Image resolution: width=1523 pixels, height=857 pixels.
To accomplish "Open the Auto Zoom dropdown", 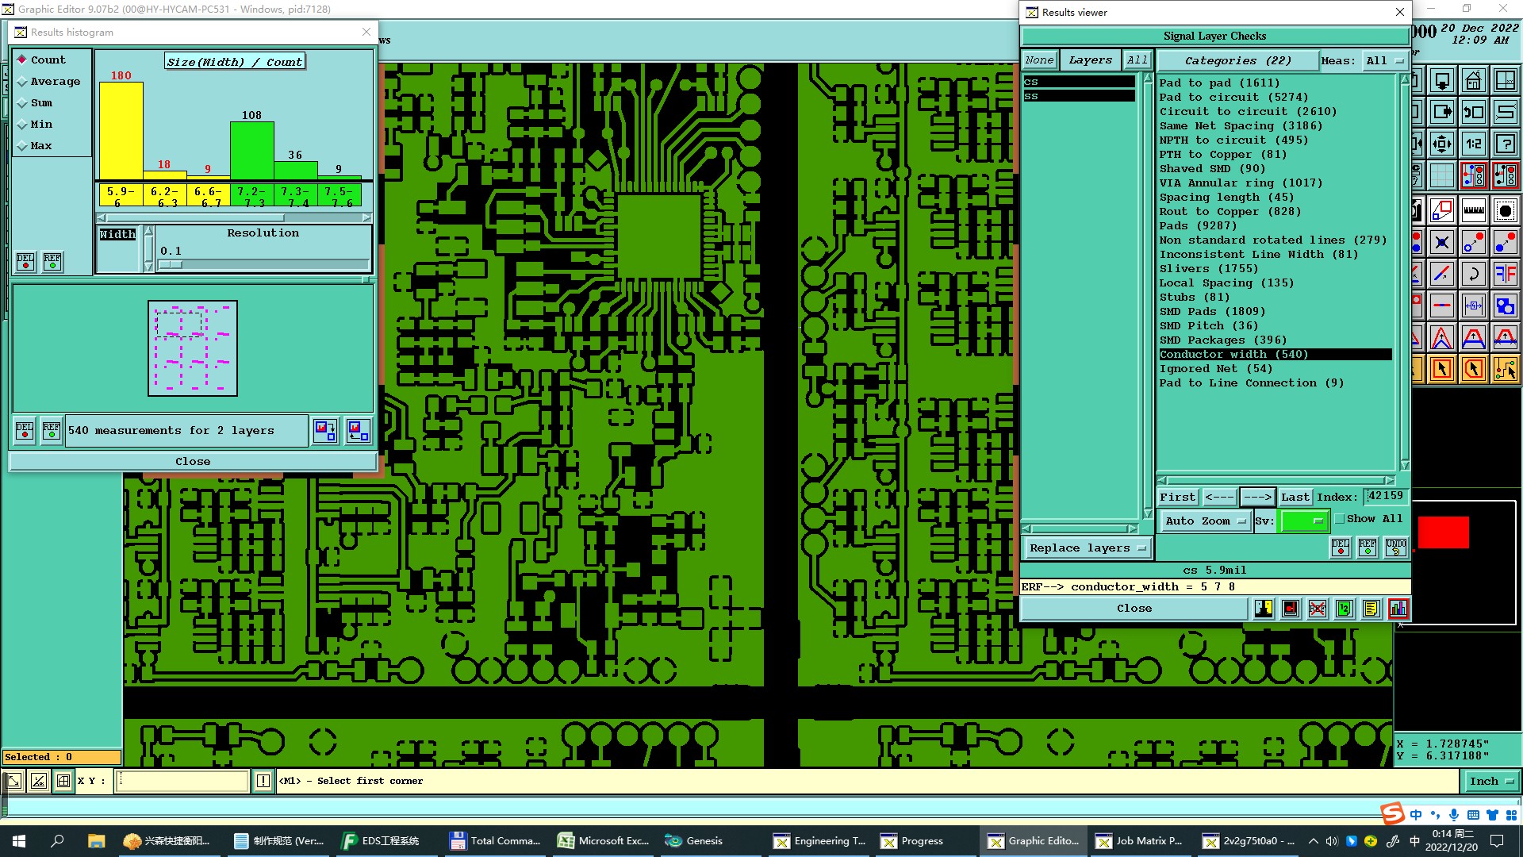I will [1204, 521].
